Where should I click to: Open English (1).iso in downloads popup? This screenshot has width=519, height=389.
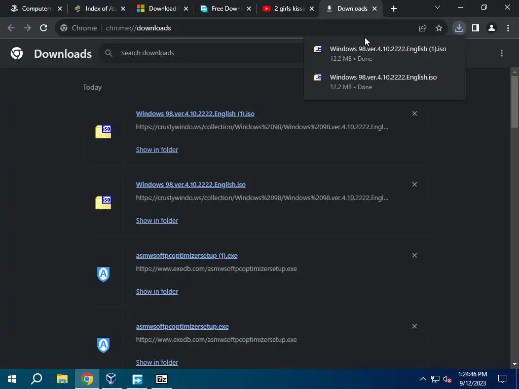384,53
